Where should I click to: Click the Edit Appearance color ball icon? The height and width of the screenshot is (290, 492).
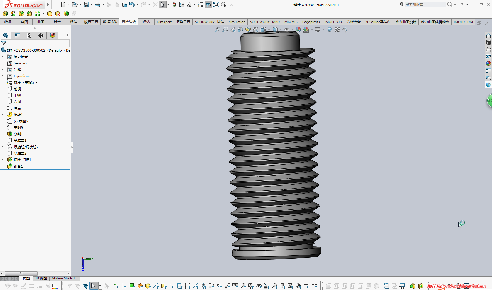298,30
